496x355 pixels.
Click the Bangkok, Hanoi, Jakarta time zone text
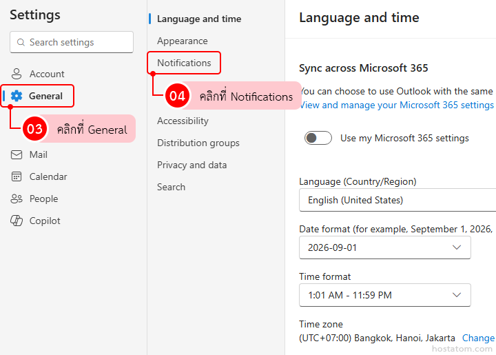click(x=377, y=338)
